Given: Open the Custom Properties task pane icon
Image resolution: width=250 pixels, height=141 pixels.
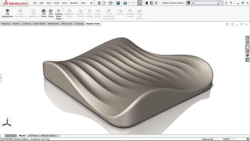Looking at the screenshot, I should pos(247,60).
